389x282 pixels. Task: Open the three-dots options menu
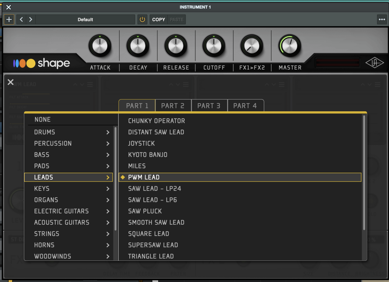click(382, 19)
